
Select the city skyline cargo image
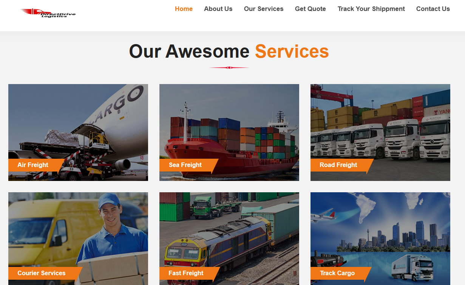point(380,239)
